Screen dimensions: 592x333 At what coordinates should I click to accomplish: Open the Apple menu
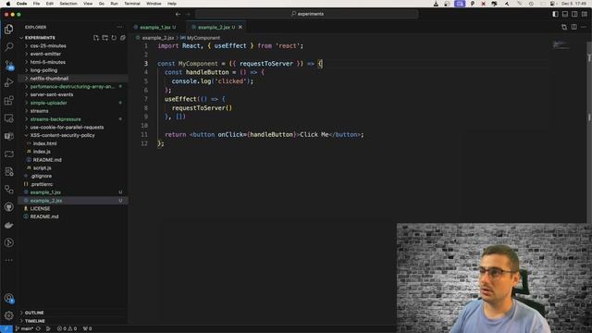8,4
